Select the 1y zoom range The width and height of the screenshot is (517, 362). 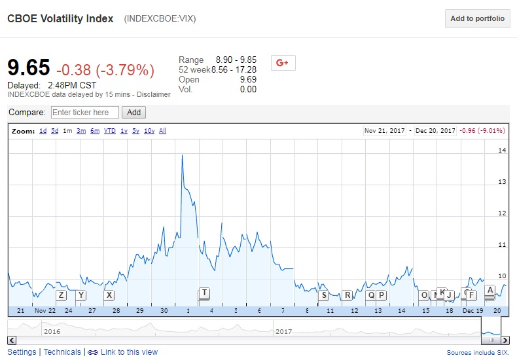click(x=124, y=131)
